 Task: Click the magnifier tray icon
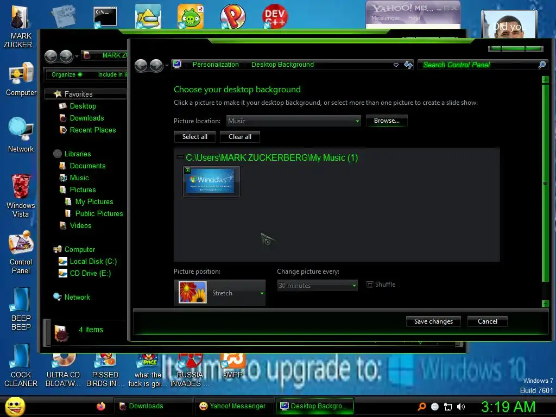pyautogui.click(x=421, y=407)
